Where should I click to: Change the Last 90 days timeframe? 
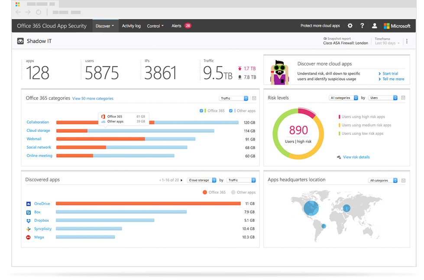pos(387,43)
